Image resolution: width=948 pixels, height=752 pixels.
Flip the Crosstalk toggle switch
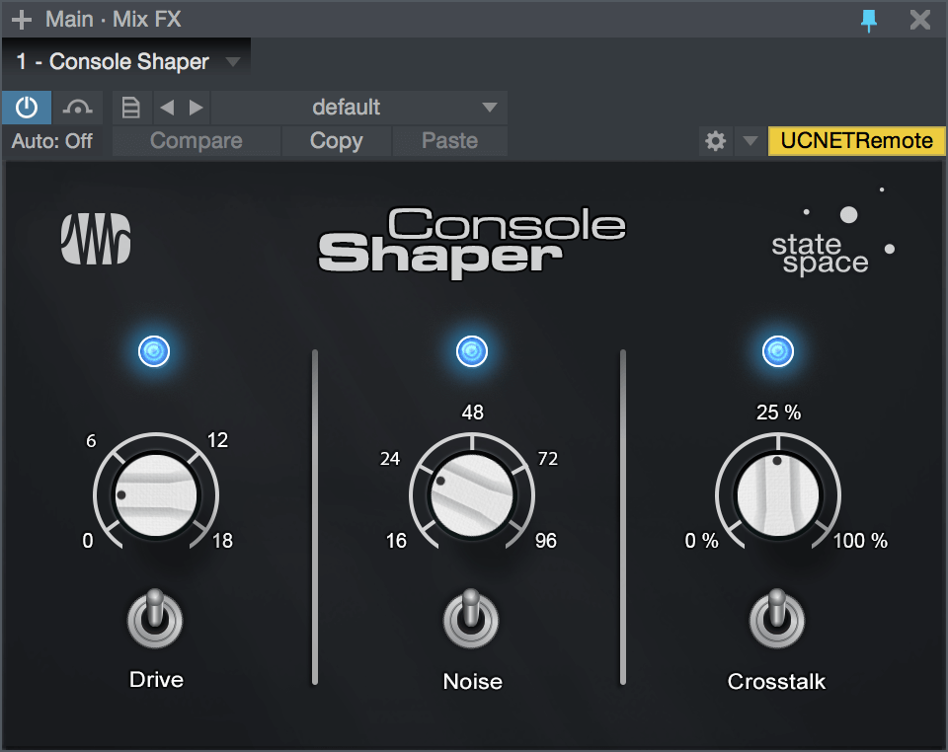click(x=777, y=617)
